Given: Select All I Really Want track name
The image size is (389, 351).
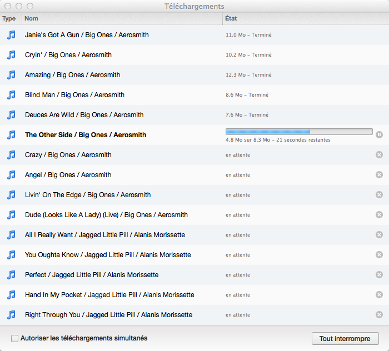Looking at the screenshot, I should (105, 235).
